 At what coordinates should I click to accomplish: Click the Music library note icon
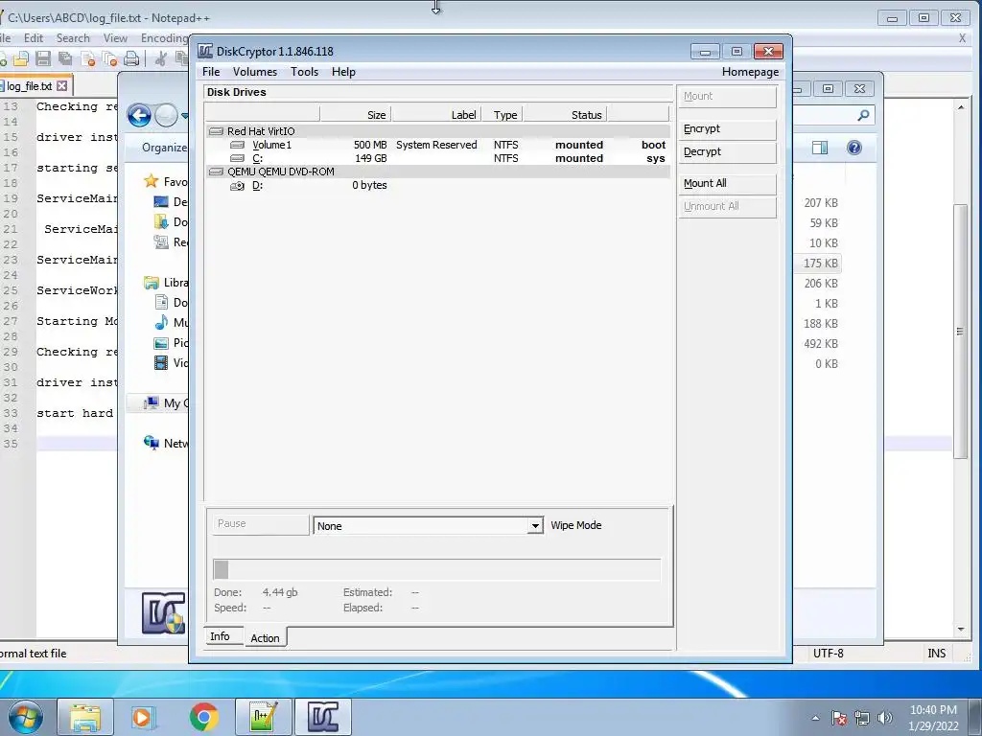(161, 322)
